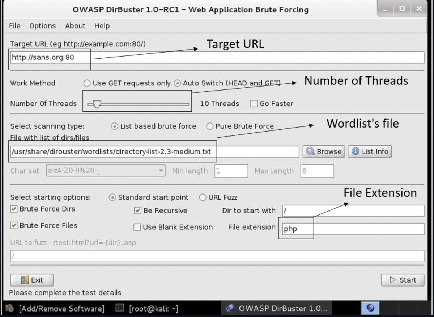434x317 pixels.
Task: Click the play triangle icon on Start
Action: tap(393, 280)
